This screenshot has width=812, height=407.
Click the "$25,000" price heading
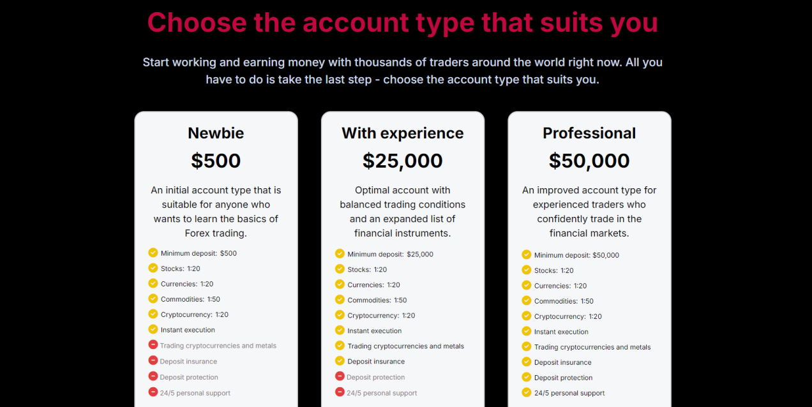coord(403,161)
